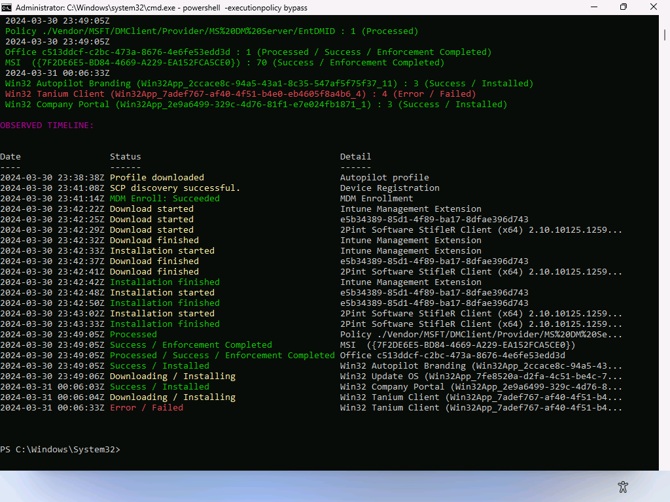Image resolution: width=670 pixels, height=502 pixels.
Task: Restore down the console window
Action: tap(623, 7)
